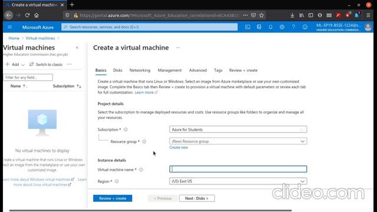Sort by Subscription column
377x212 pixels.
pos(67,86)
